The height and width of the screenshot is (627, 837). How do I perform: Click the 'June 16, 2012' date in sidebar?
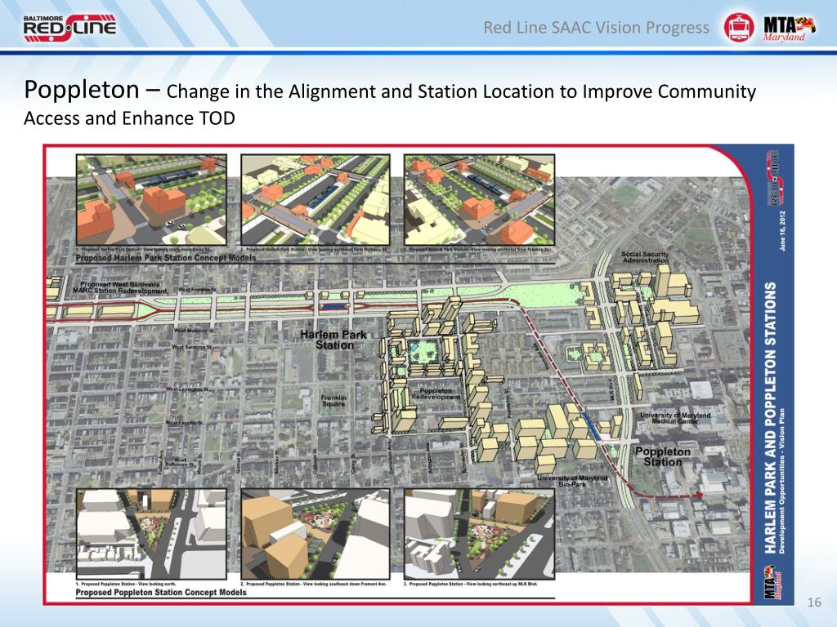point(782,231)
